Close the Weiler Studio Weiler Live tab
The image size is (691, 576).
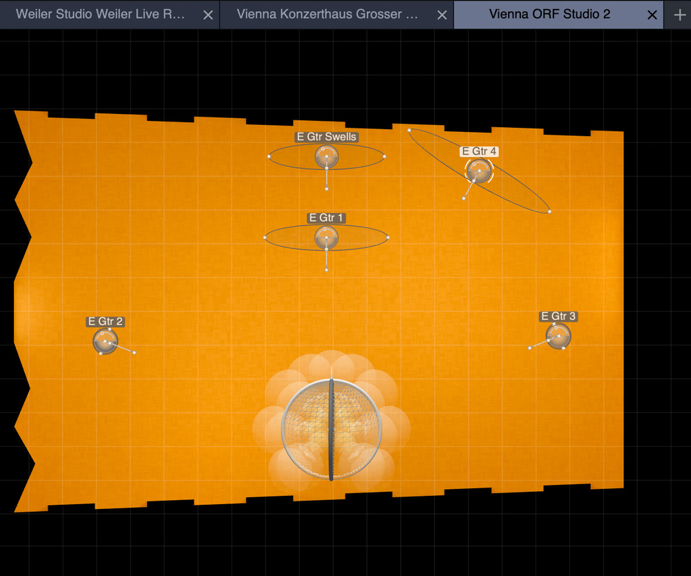208,15
